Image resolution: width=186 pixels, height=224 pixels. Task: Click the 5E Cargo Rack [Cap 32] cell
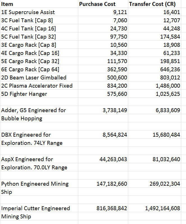pyautogui.click(x=39, y=61)
